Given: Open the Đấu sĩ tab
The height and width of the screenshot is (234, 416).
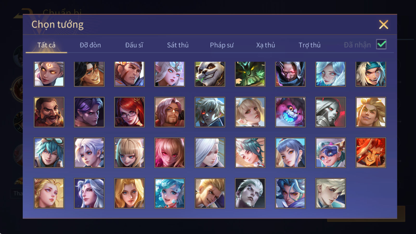Looking at the screenshot, I should click(x=134, y=45).
